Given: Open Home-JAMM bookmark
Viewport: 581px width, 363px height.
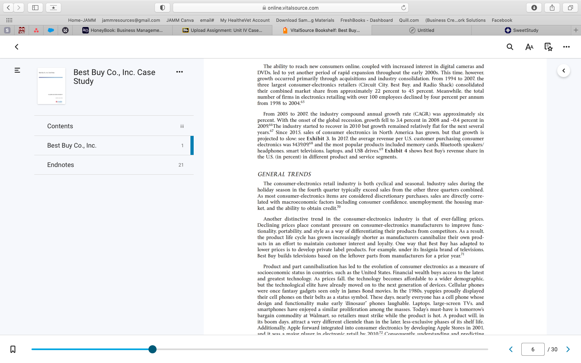Looking at the screenshot, I should [x=82, y=20].
